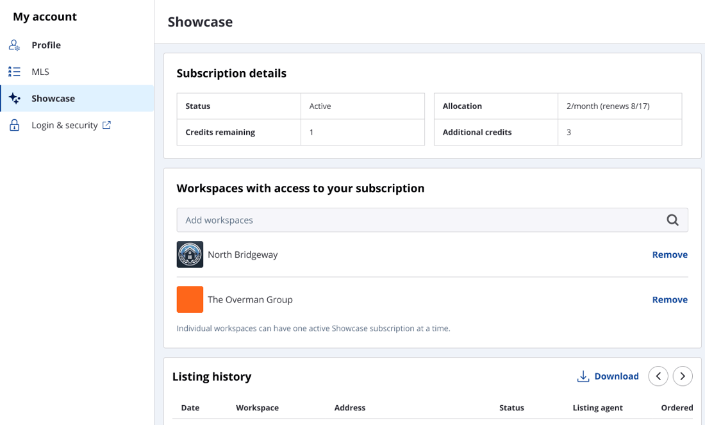
Task: Click the Login & security lock icon
Action: pos(14,126)
